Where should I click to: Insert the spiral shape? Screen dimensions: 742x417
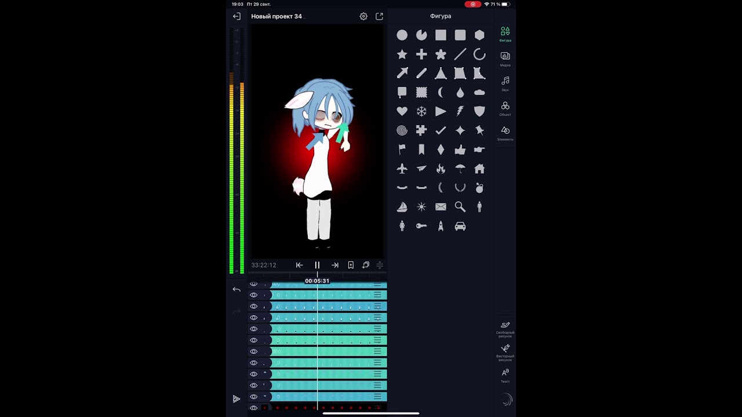[x=402, y=130]
